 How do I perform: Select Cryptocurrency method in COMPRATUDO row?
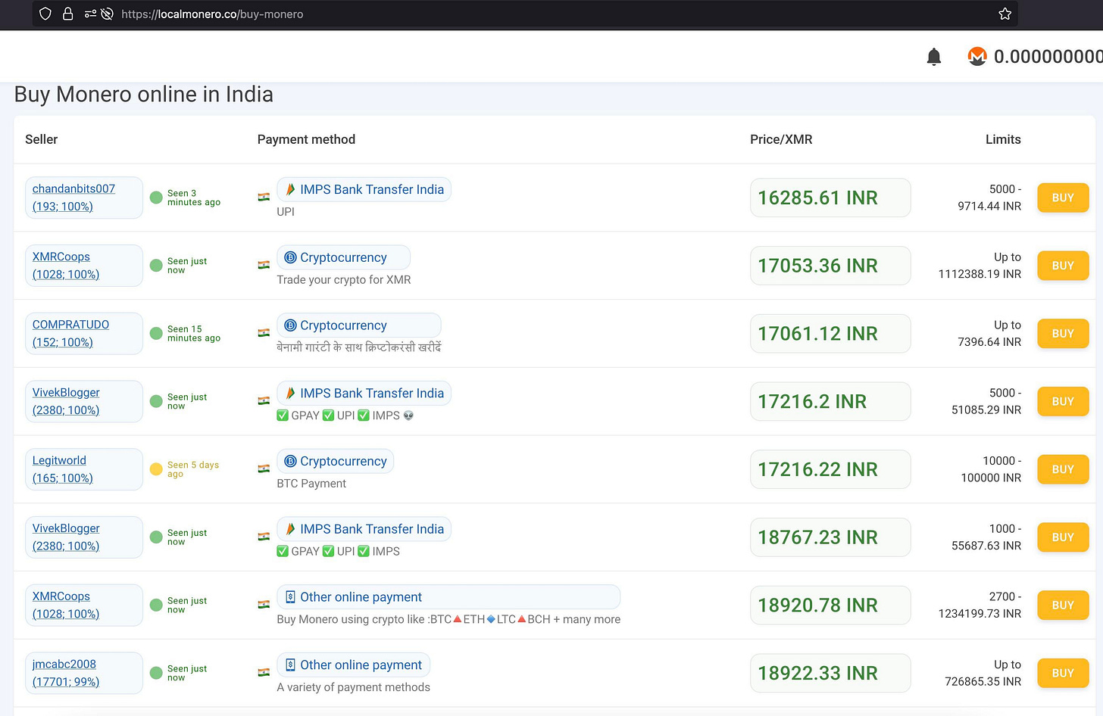pos(359,325)
